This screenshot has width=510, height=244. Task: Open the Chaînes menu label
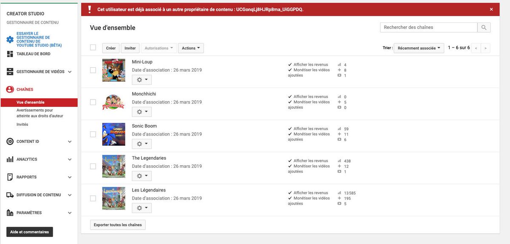(x=25, y=89)
